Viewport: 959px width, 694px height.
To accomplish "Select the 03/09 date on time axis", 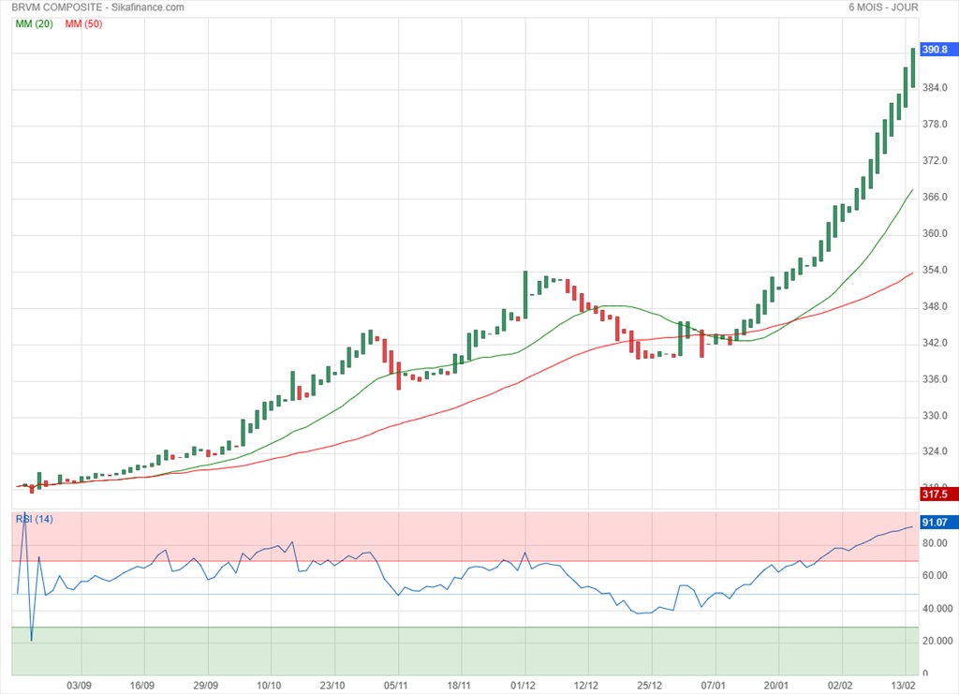I will click(x=79, y=686).
